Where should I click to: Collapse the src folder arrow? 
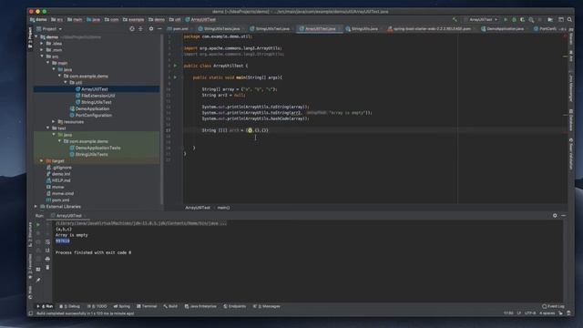tap(42, 56)
